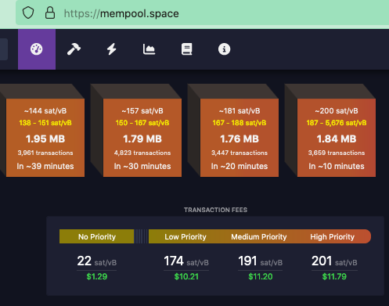Open mempool block ~200 sat/vB
The width and height of the screenshot is (389, 306).
click(x=337, y=138)
